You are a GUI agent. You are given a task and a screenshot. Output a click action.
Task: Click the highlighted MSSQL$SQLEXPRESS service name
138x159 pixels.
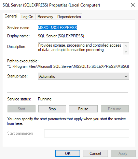[x=57, y=28]
